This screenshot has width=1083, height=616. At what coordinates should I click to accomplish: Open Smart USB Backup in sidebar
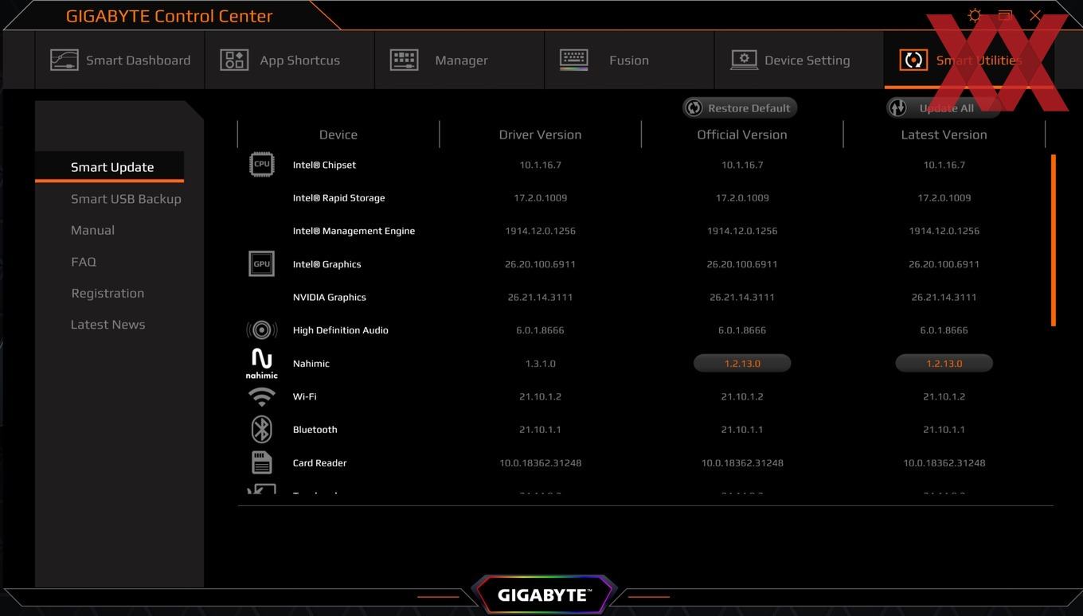[x=126, y=199]
